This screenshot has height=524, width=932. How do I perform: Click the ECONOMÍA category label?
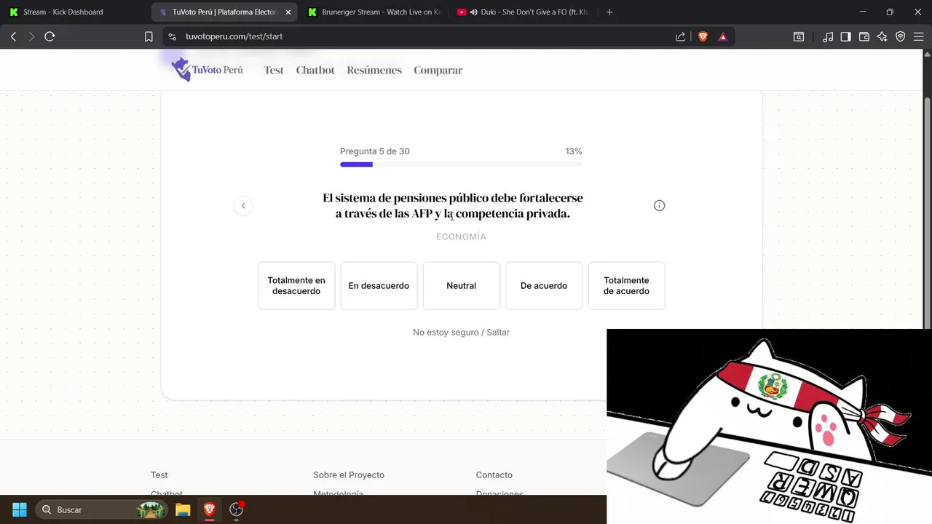tap(461, 237)
